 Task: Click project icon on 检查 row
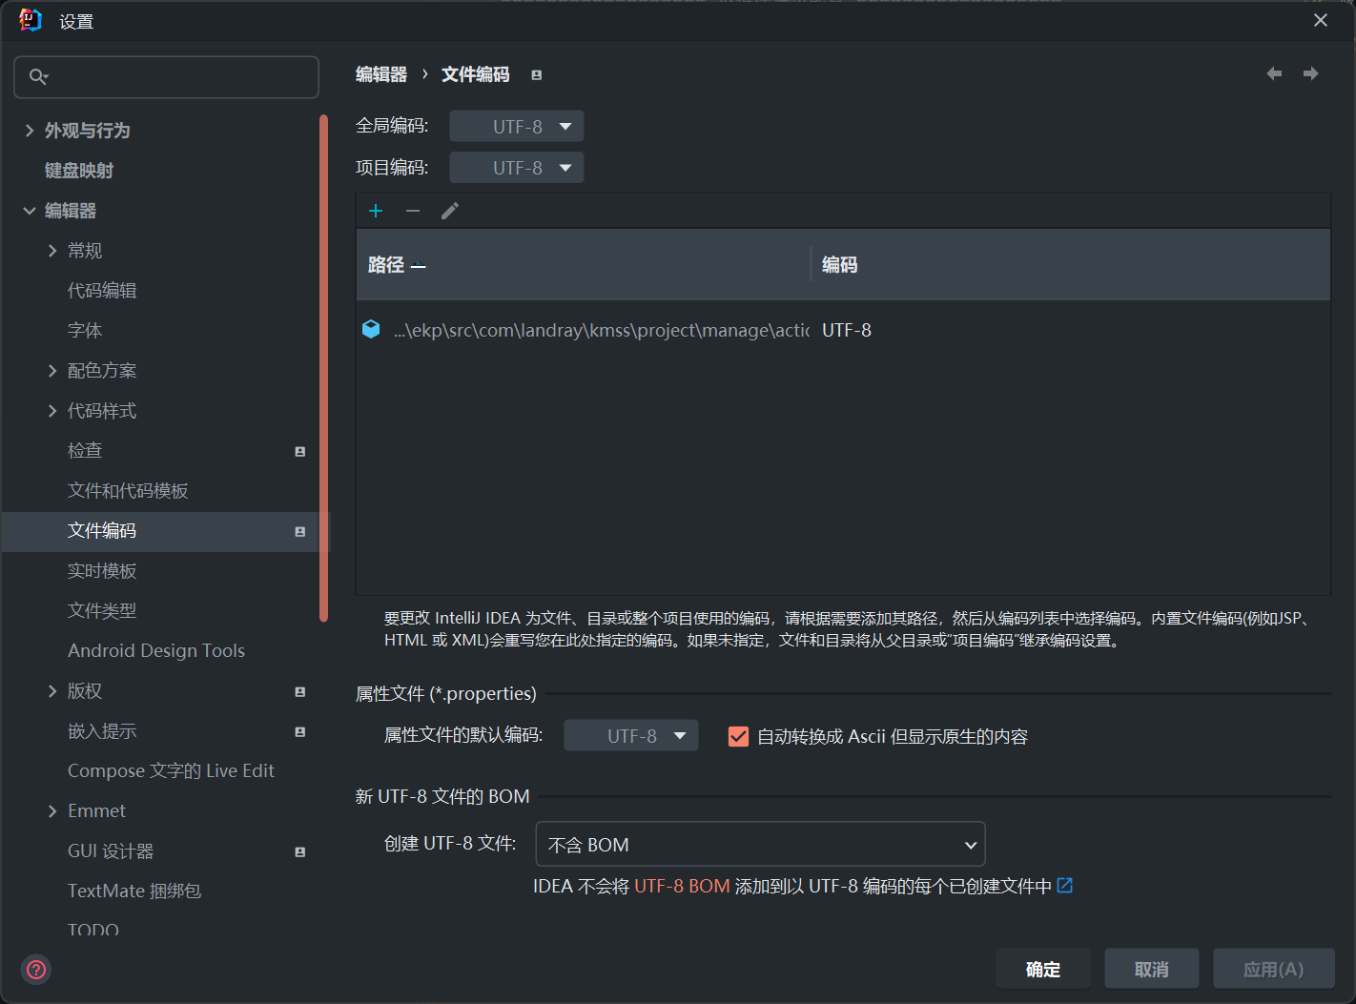pos(300,452)
